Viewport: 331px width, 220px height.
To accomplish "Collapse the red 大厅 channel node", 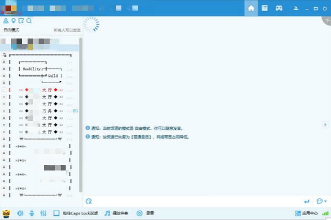I will 4,90.
